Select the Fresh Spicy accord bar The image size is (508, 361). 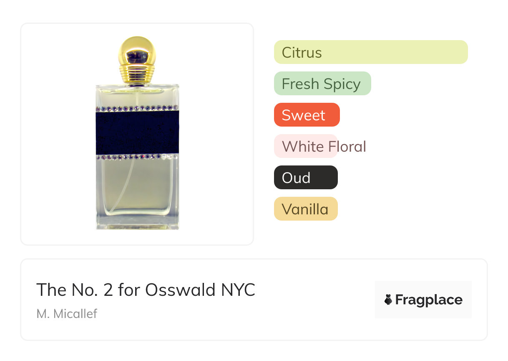coord(322,84)
